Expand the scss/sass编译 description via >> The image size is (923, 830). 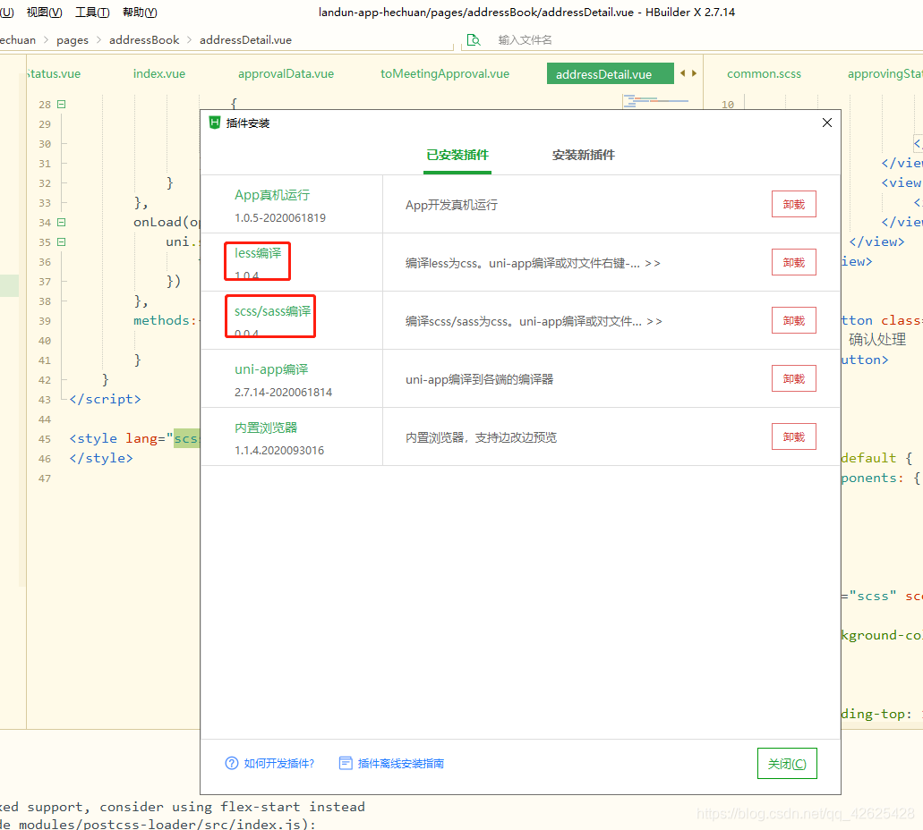(x=654, y=322)
